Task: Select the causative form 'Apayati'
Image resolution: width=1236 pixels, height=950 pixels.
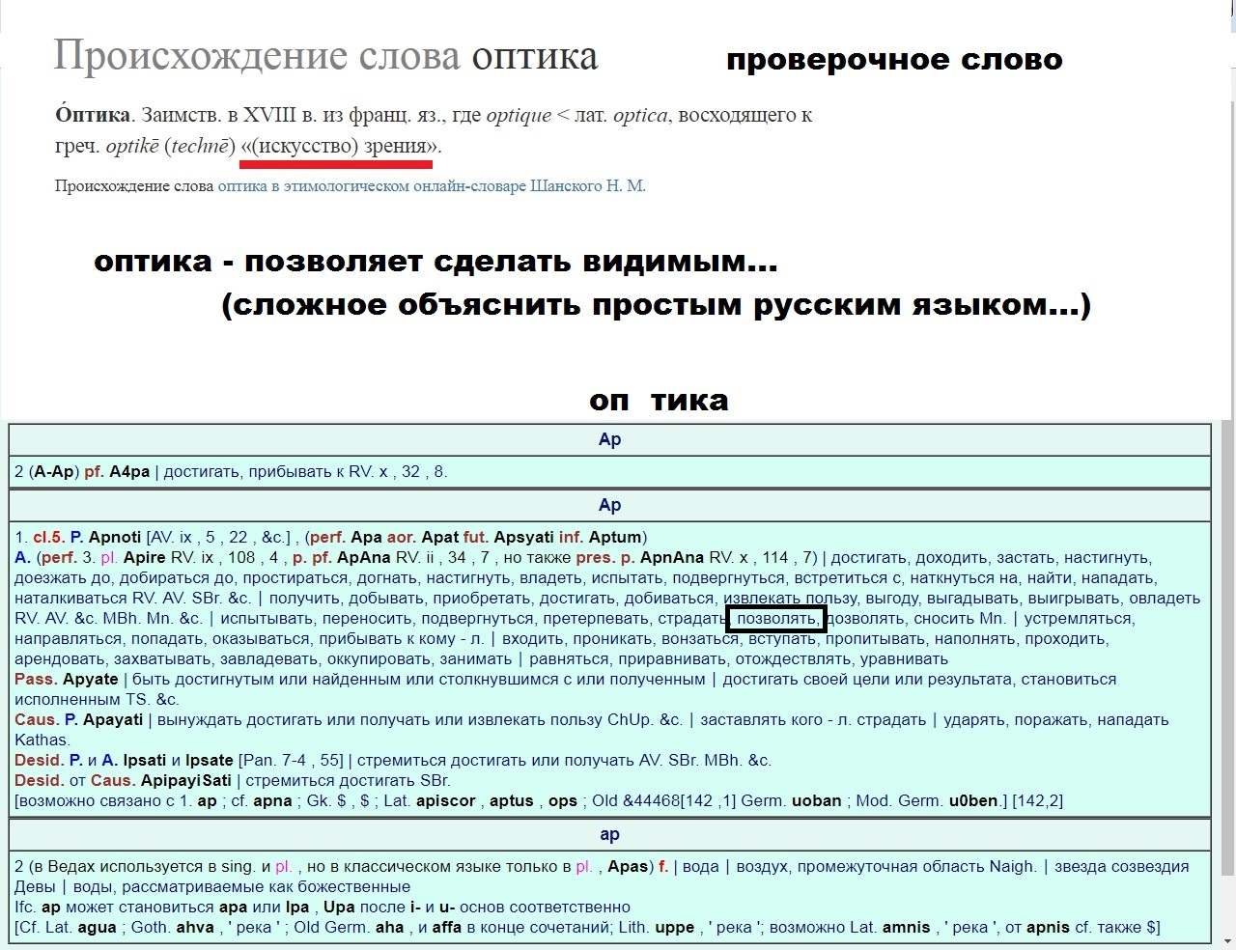Action: pos(112,720)
